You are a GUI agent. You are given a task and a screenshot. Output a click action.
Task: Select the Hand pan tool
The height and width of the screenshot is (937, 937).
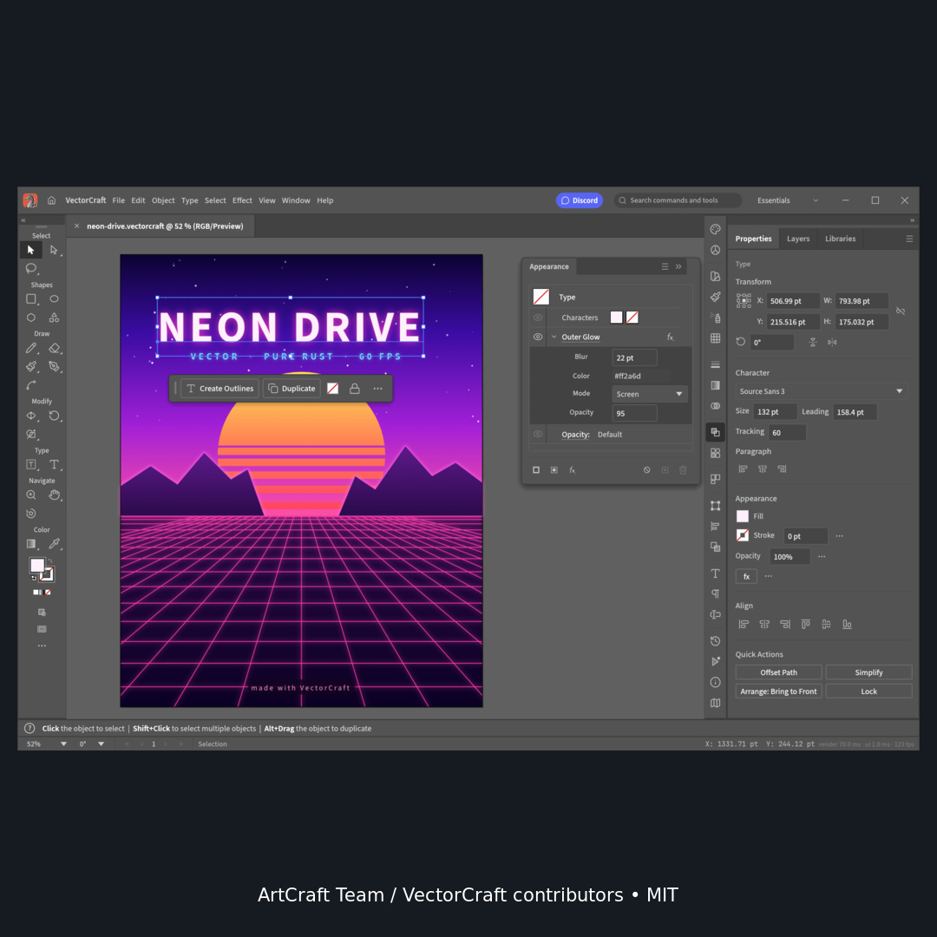tap(55, 495)
